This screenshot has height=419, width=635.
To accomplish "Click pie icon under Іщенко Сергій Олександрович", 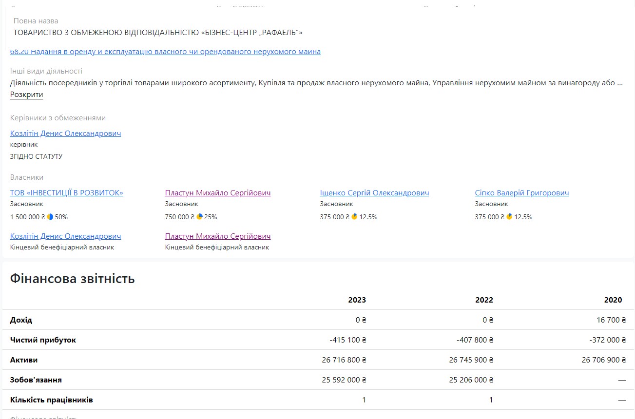I will (354, 217).
